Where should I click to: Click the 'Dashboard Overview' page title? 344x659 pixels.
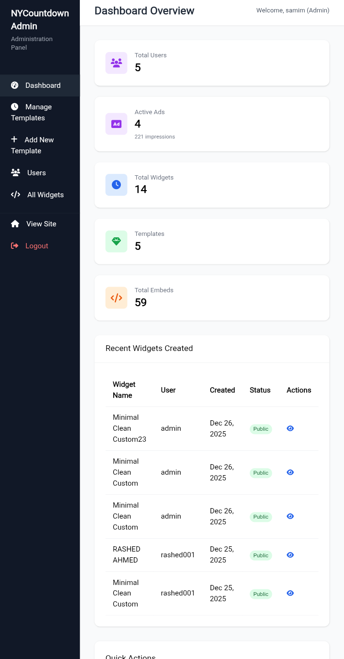coord(144,11)
